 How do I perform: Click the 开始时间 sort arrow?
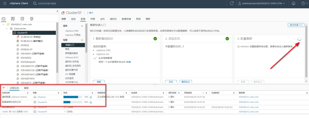point(203,93)
